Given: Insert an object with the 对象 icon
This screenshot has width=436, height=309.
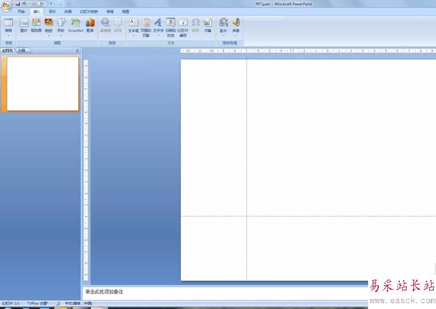Looking at the screenshot, I should [208, 25].
